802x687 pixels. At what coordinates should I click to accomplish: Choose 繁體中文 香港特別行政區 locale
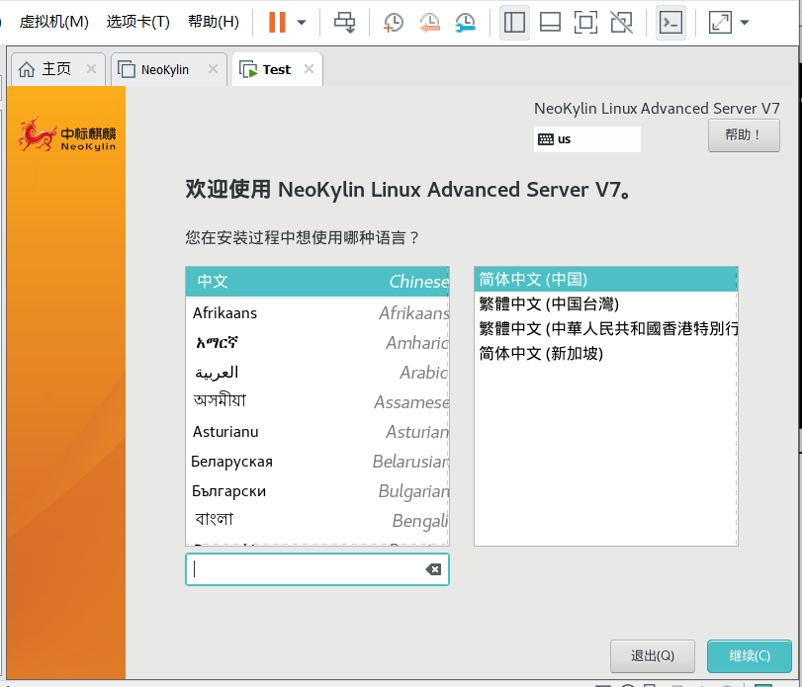605,329
